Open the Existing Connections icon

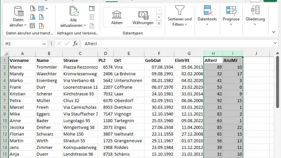42,26
